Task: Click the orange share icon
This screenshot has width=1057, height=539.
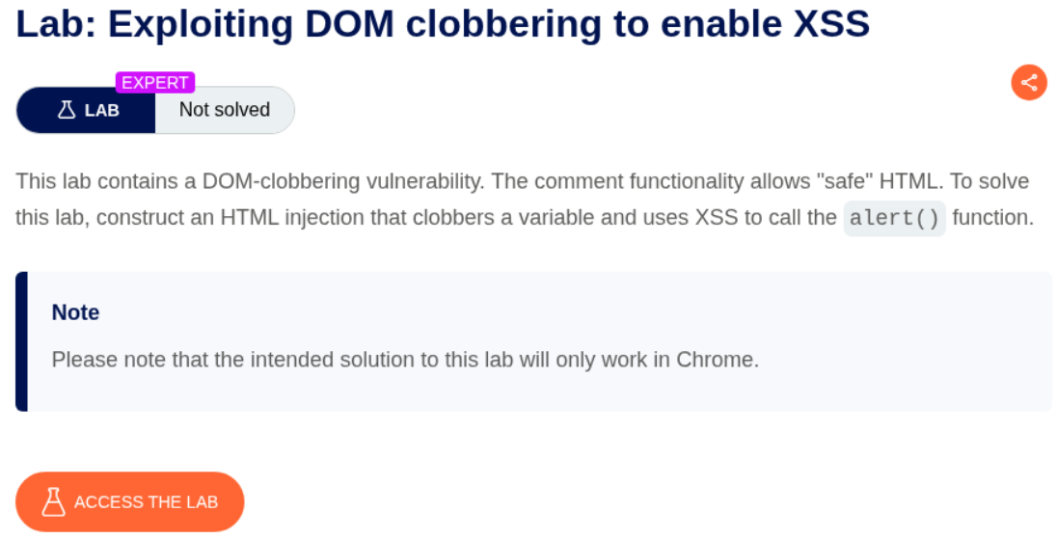Action: (1029, 82)
